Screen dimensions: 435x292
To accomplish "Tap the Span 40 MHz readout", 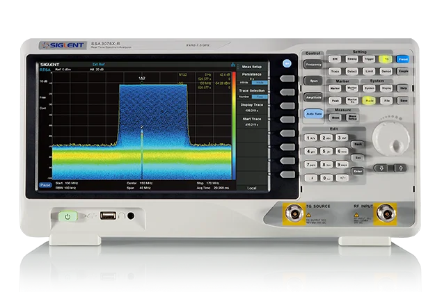I will 139,188.
